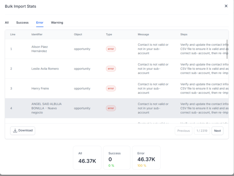Image resolution: width=234 pixels, height=176 pixels.
Task: Click the 1 / 2319 page indicator
Action: [x=202, y=131]
